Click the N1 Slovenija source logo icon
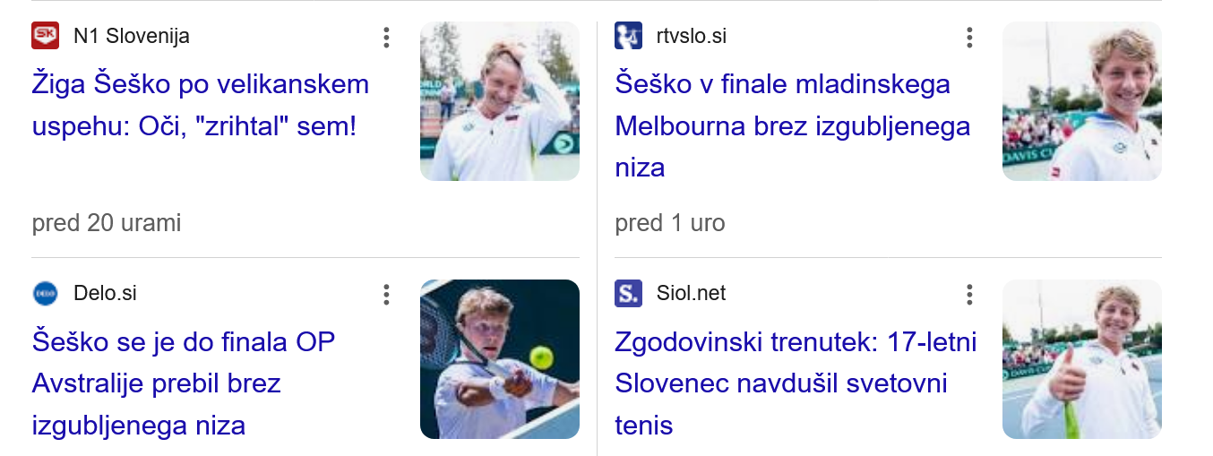The height and width of the screenshot is (456, 1213). click(x=46, y=36)
